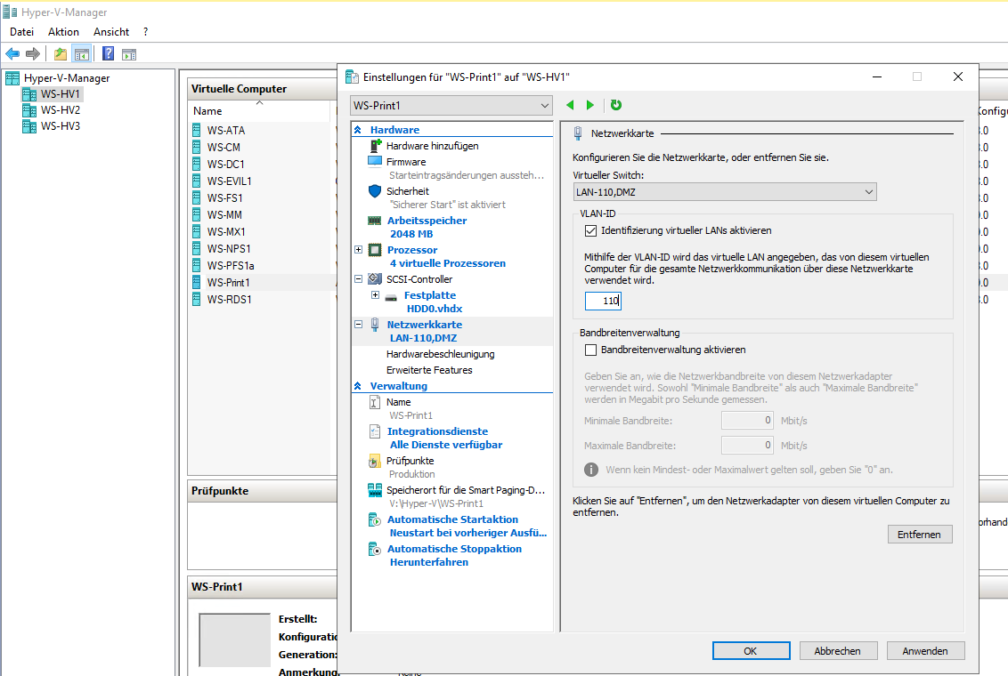Open the Virtueller Switch dropdown
Image resolution: width=1008 pixels, height=676 pixels.
(725, 192)
